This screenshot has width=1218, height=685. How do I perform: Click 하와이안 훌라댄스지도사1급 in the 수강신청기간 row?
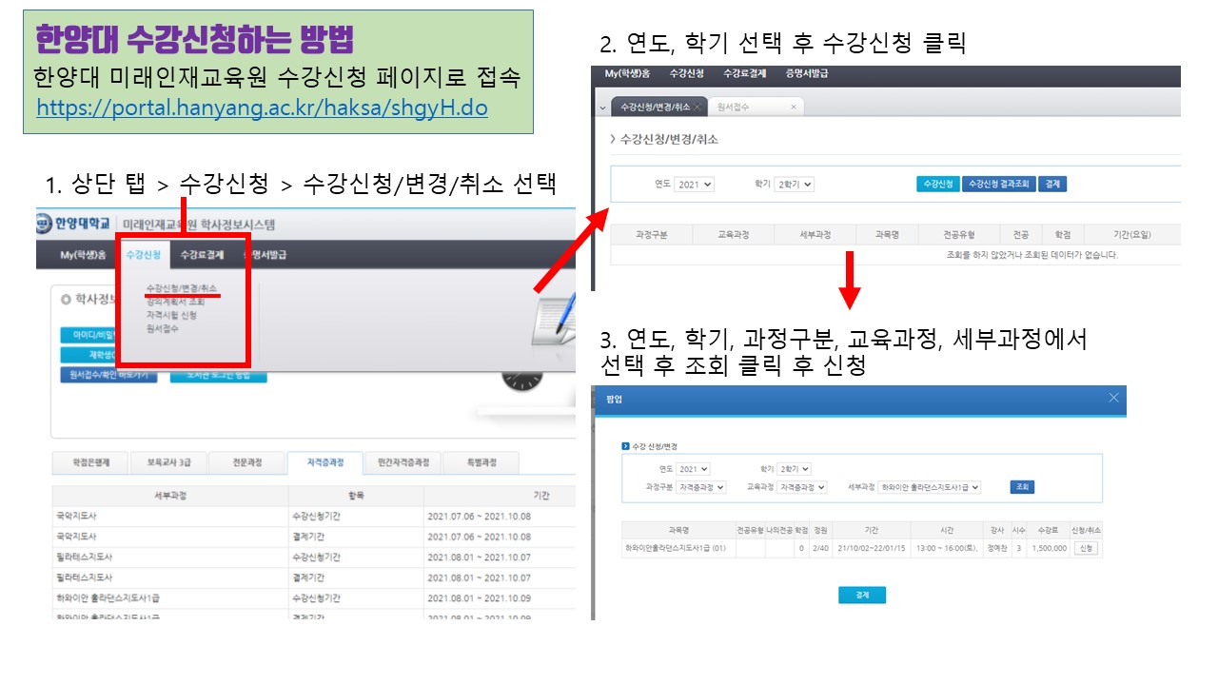(108, 598)
